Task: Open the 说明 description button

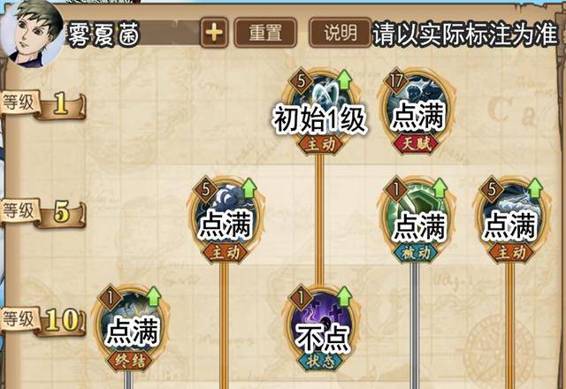Action: pos(340,33)
